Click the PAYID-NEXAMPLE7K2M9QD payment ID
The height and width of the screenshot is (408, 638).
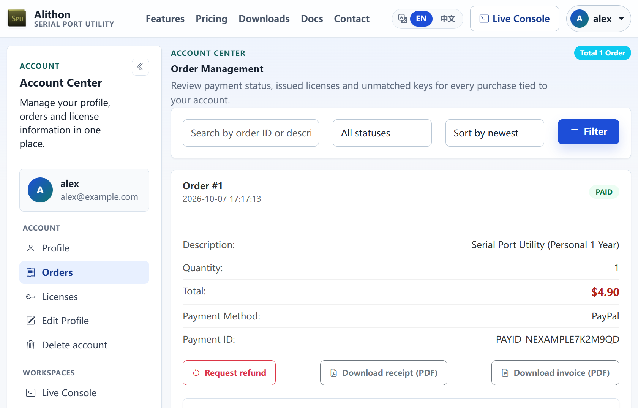pos(557,339)
